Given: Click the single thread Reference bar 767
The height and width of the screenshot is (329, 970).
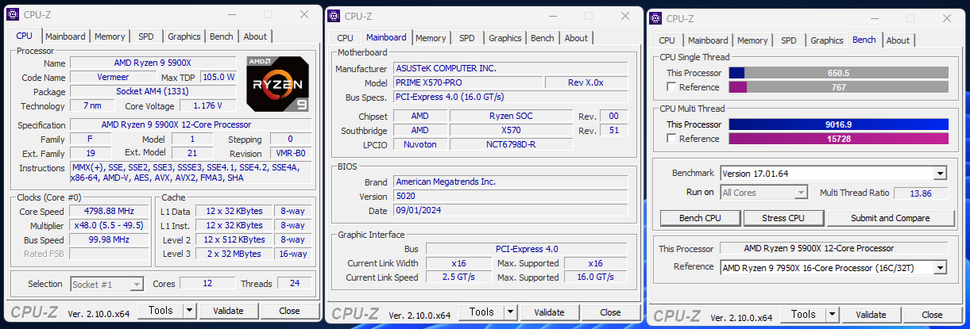Looking at the screenshot, I should coord(838,87).
